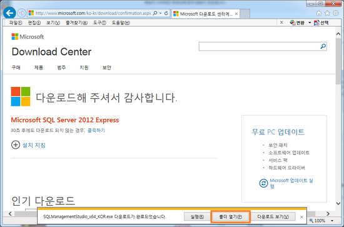Open the 도움말(H) menu
The height and width of the screenshot is (227, 344).
coord(121,23)
